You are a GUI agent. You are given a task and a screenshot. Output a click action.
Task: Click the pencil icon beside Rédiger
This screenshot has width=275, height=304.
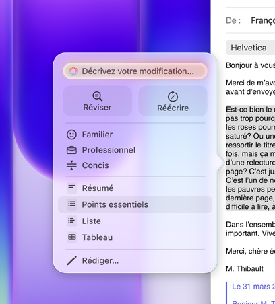pyautogui.click(x=71, y=260)
